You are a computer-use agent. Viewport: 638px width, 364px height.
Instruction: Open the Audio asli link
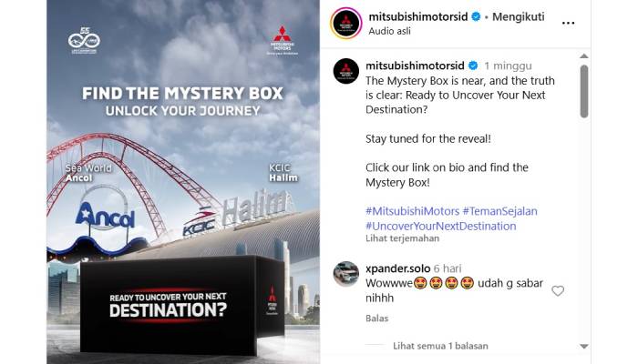point(389,31)
